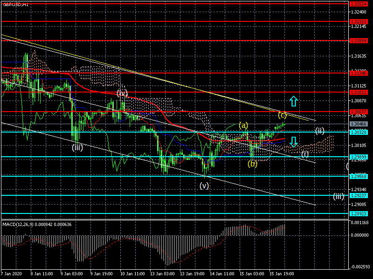Screen dimensions: 373x279
Task: Click the 1.29568 cyan price level tag
Action: 359,176
